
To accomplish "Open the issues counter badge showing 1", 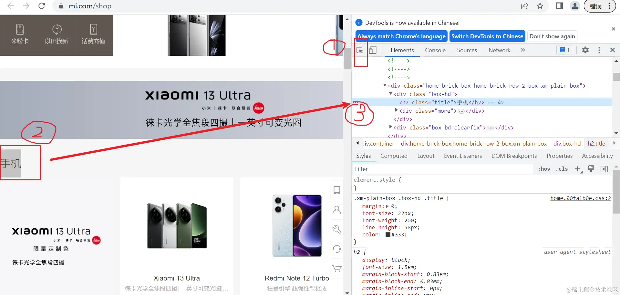I will tap(565, 50).
